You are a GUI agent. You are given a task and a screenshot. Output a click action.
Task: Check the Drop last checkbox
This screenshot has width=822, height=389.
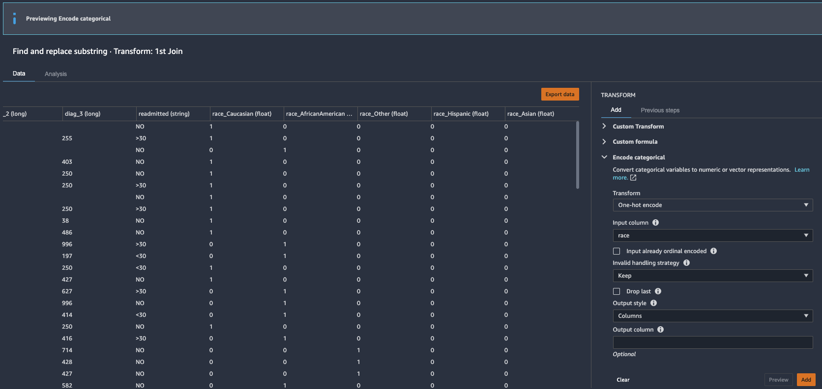[616, 291]
